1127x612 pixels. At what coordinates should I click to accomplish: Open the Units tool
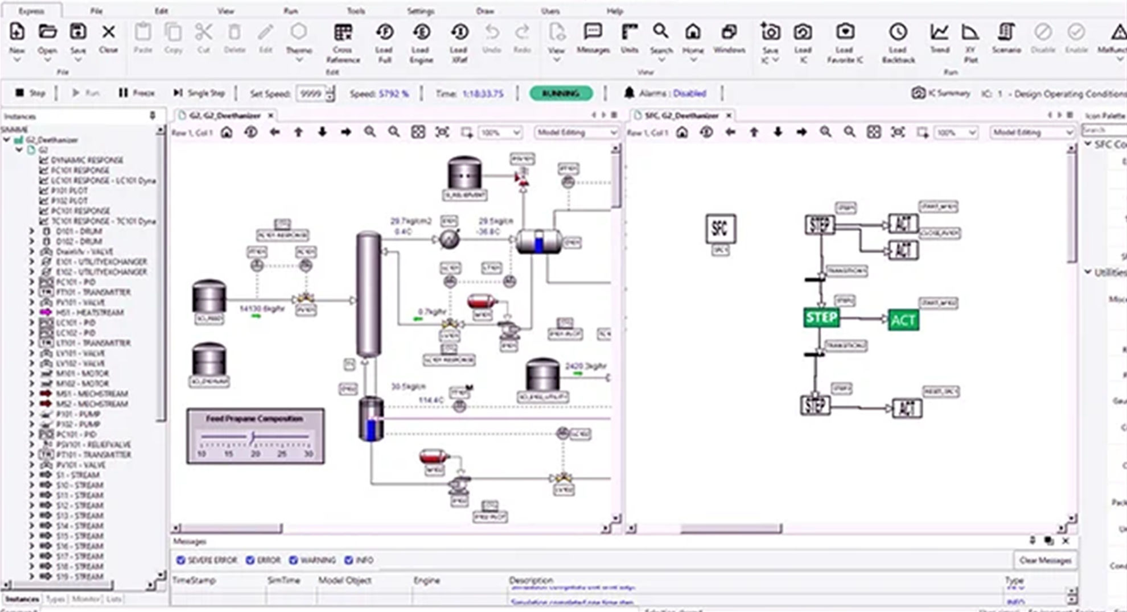[629, 32]
